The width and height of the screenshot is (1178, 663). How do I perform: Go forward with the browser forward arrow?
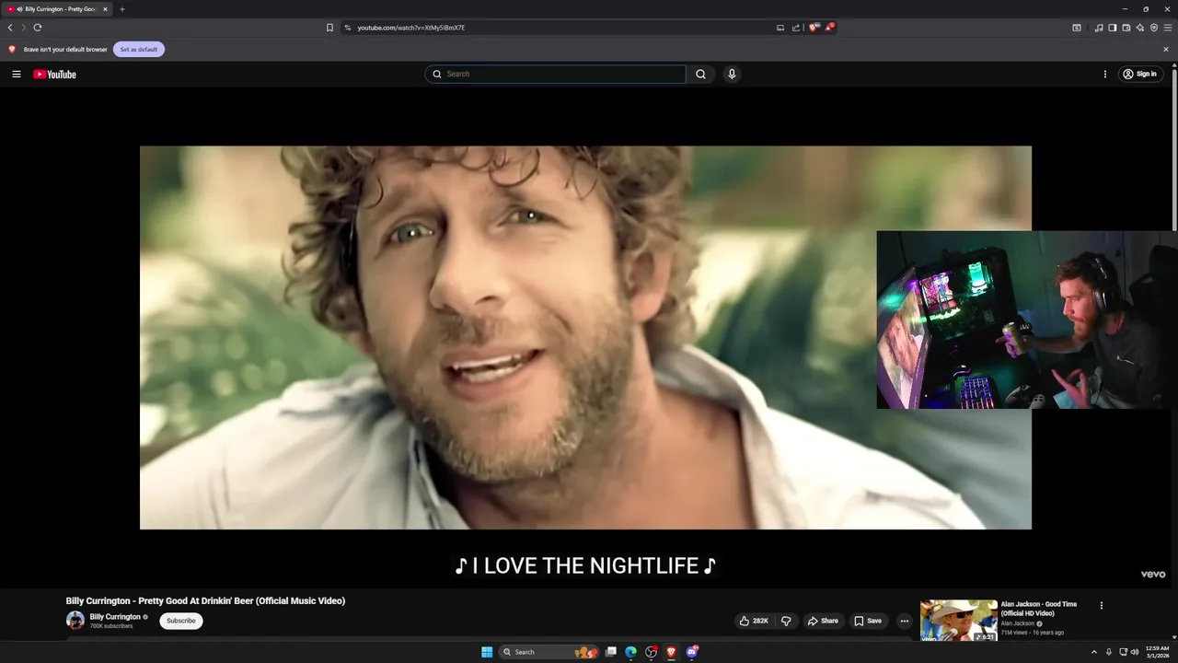point(24,28)
